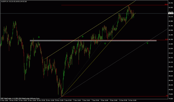Click the 82.785 price scale label
174x102 pixels.
[171, 26]
